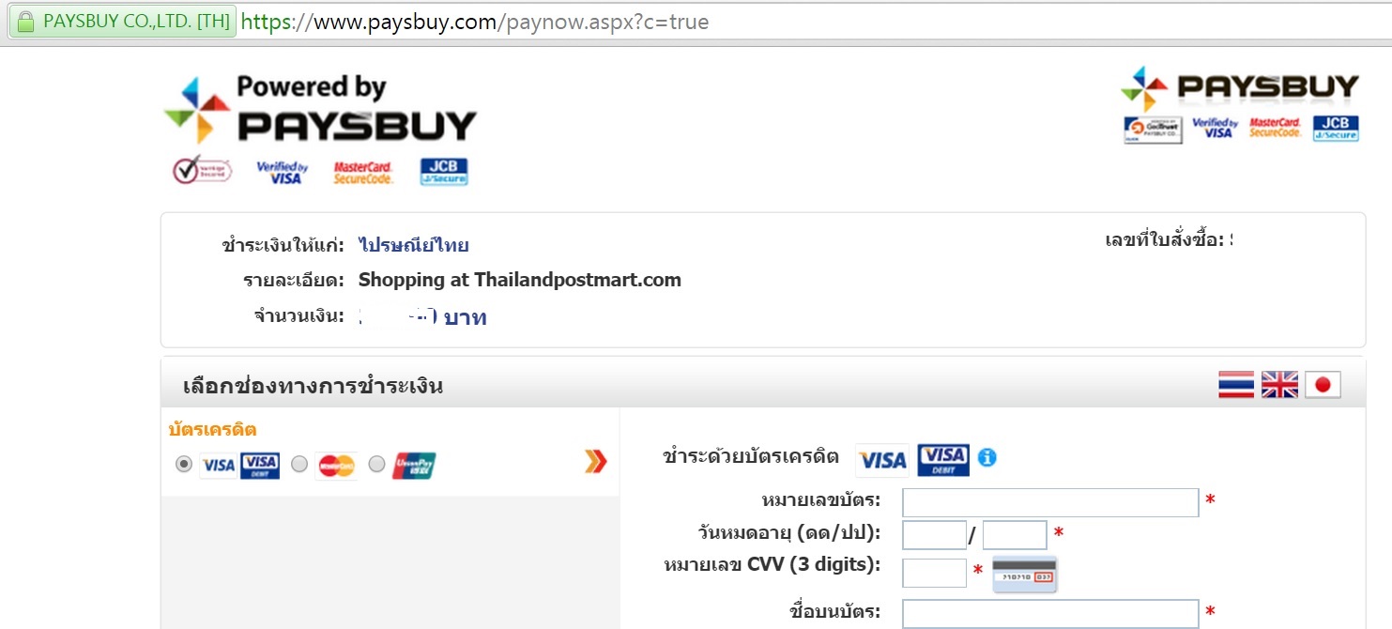1392x629 pixels.
Task: Click the JCB J/Secure badge at top right
Action: coord(1336,129)
